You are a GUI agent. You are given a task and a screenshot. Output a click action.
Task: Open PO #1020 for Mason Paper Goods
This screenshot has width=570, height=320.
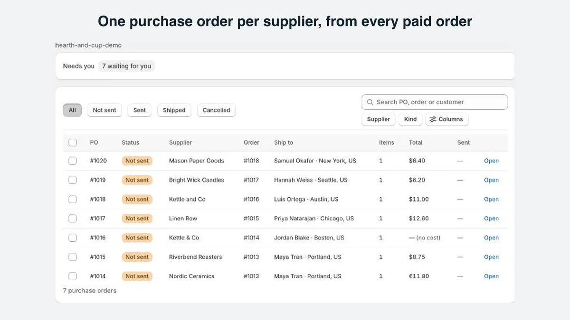point(491,161)
